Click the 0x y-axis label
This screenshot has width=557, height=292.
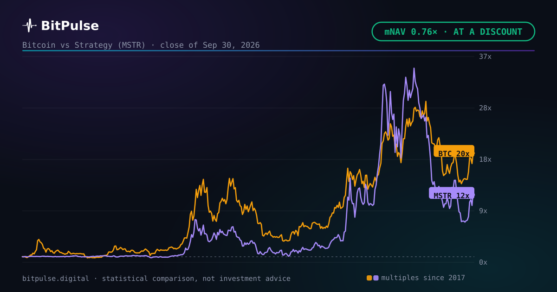click(x=483, y=262)
